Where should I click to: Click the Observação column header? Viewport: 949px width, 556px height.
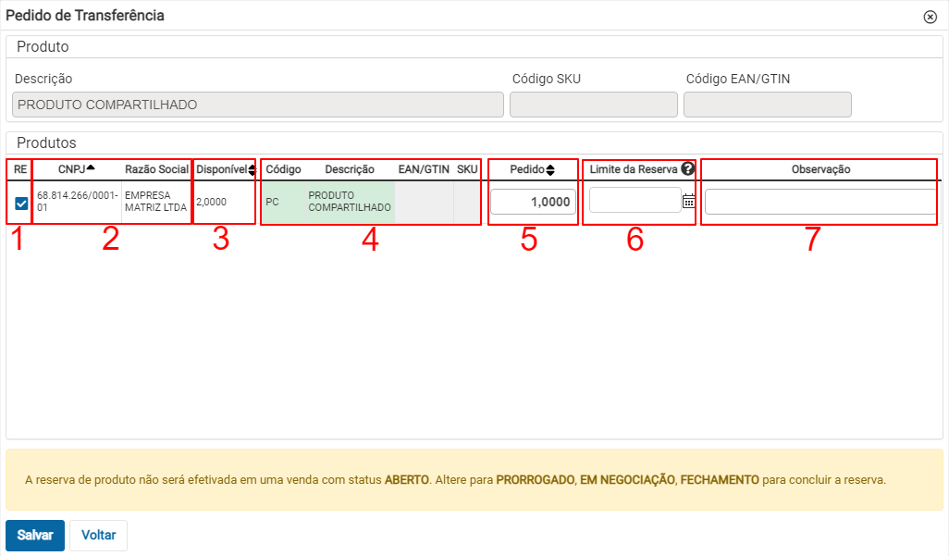(820, 169)
